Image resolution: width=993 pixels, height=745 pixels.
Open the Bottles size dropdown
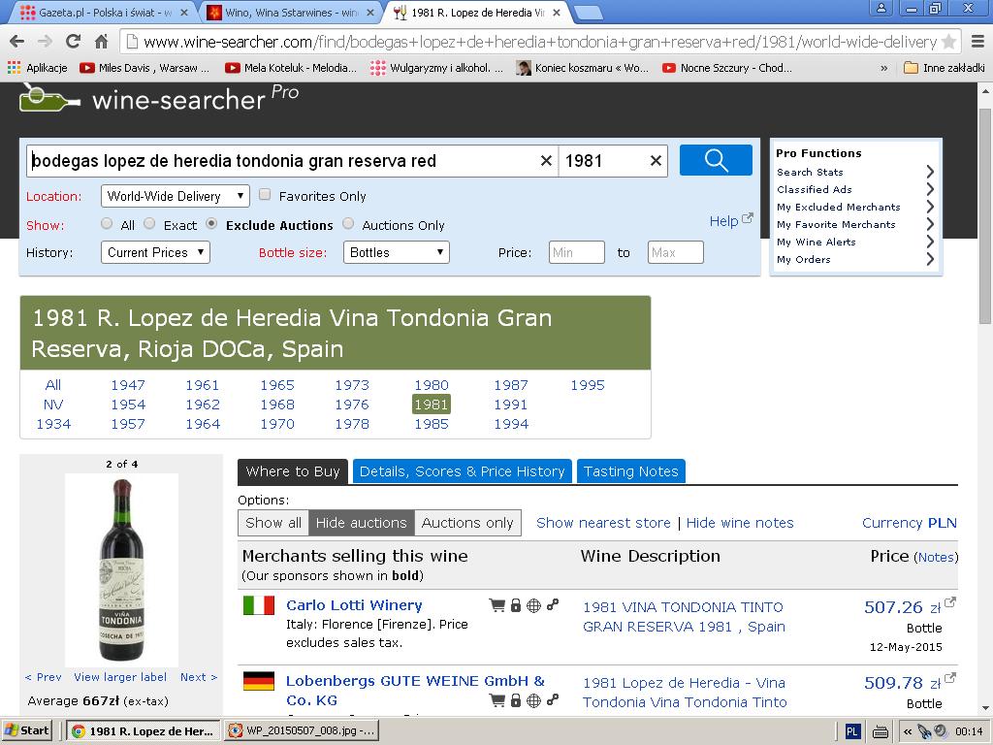coord(397,252)
